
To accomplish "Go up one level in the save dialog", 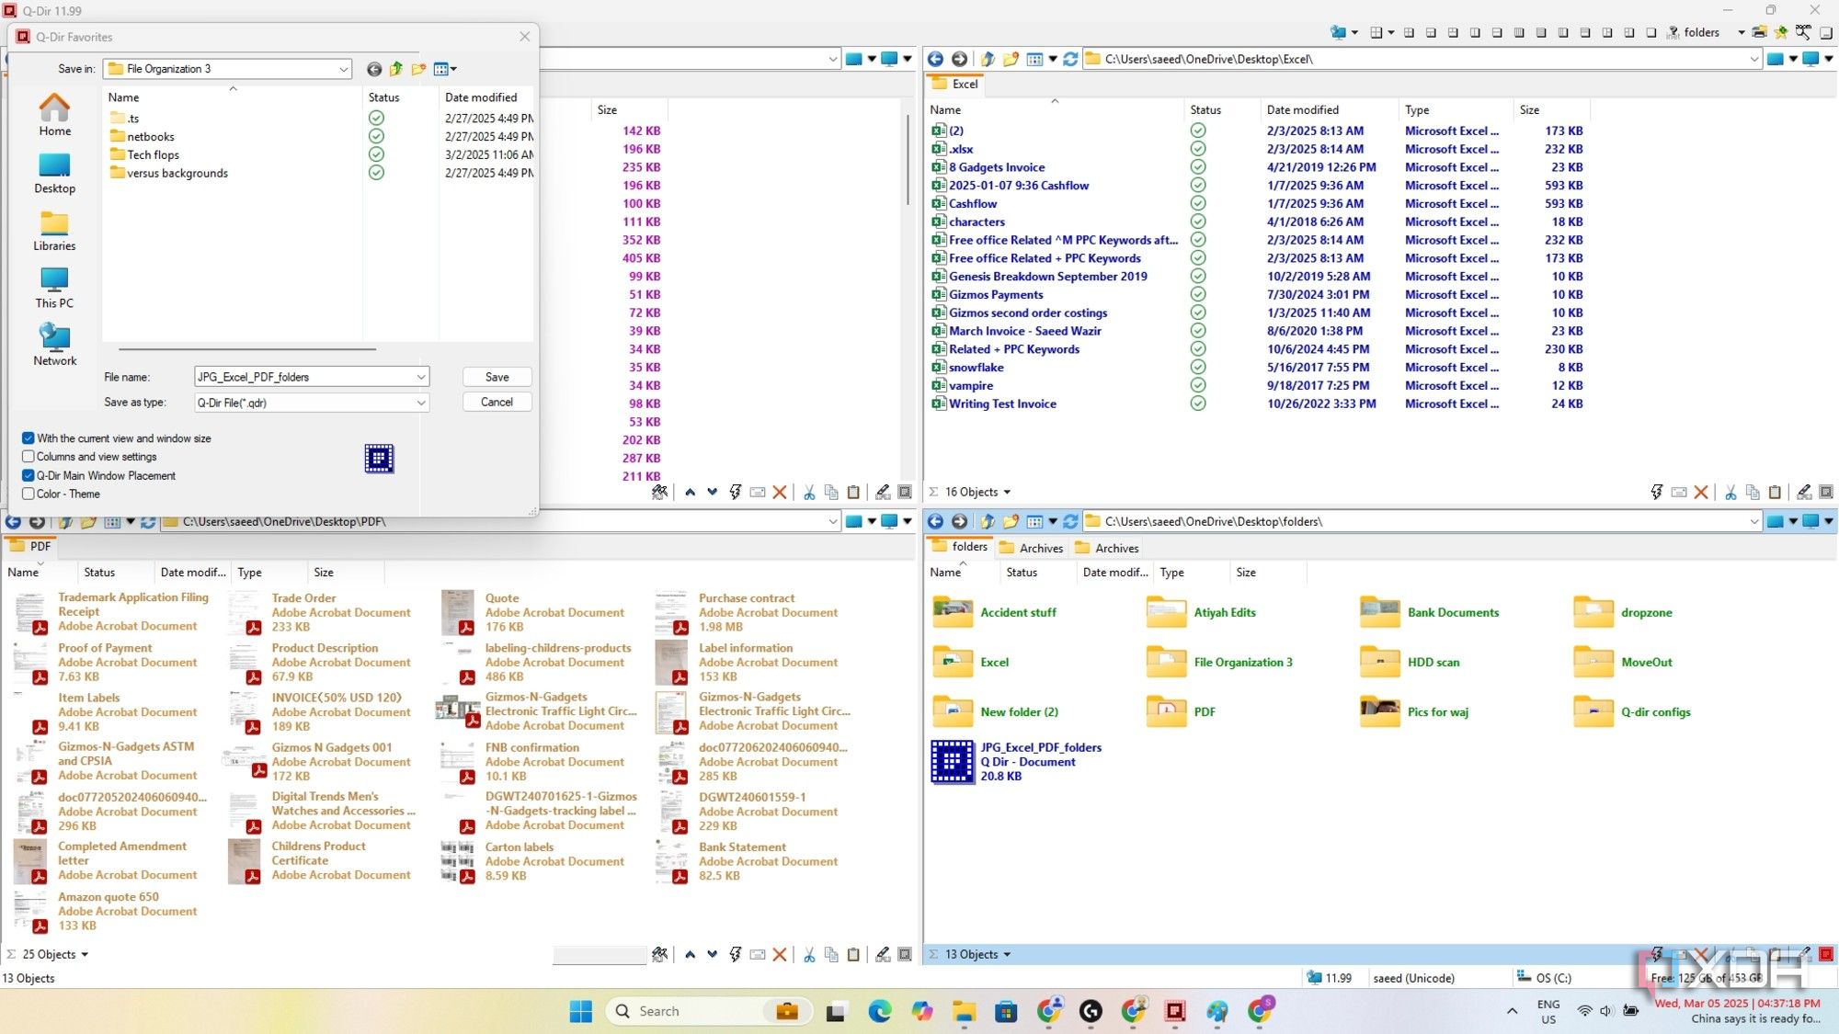I will coord(396,69).
